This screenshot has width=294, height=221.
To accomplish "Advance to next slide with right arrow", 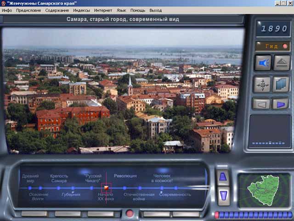I will (280, 104).
